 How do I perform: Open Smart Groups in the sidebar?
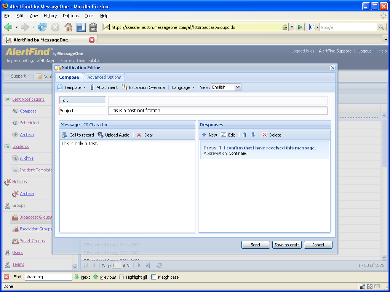point(32,241)
